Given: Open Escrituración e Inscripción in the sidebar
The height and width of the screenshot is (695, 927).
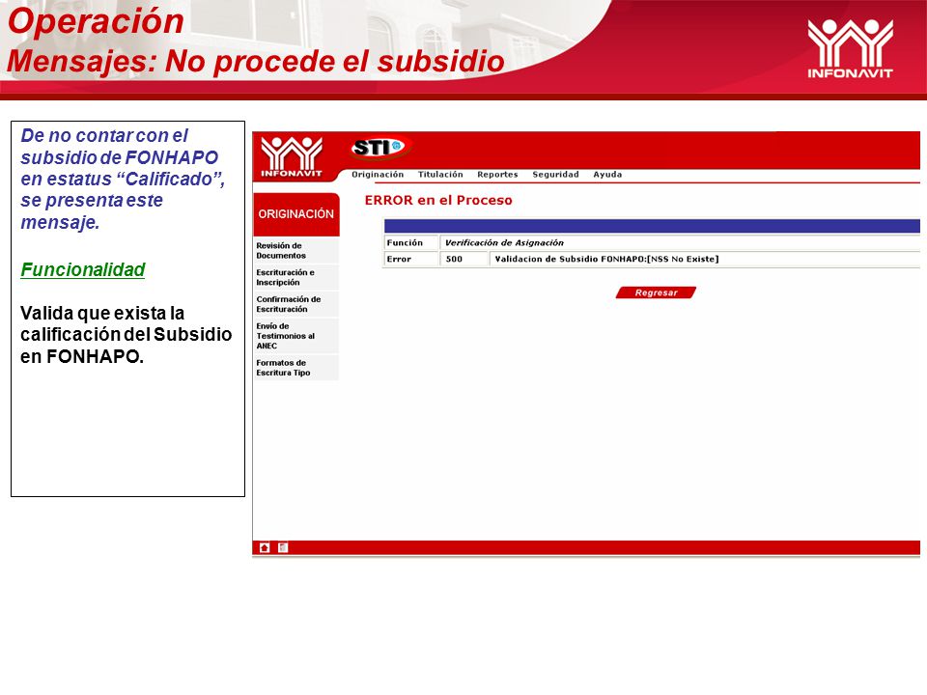Looking at the screenshot, I should pos(295,277).
